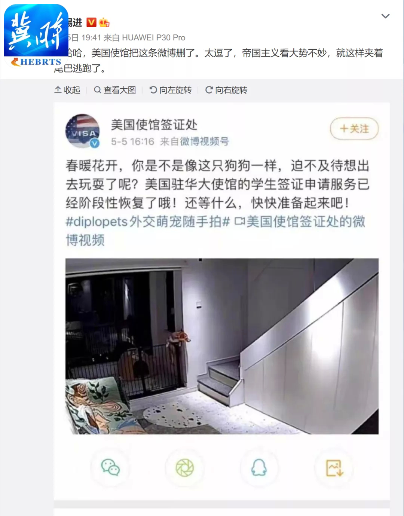404x516 pixels.
Task: Rotate image left with 向左旋转
Action: pyautogui.click(x=171, y=90)
